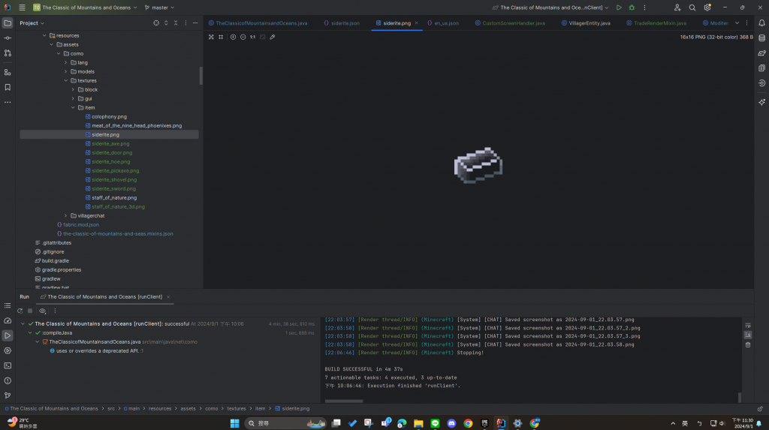Screen dimensions: 769x430
Task: Toggle chessboard transparency background
Action: point(211,37)
